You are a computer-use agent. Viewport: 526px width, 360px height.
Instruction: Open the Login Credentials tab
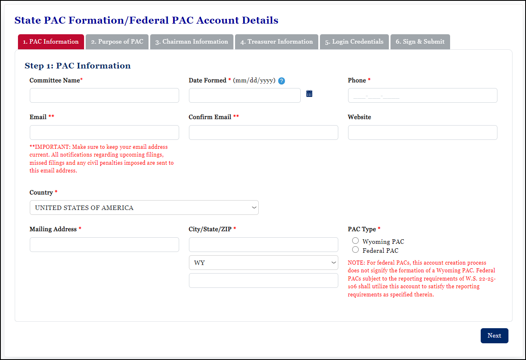[x=354, y=42]
